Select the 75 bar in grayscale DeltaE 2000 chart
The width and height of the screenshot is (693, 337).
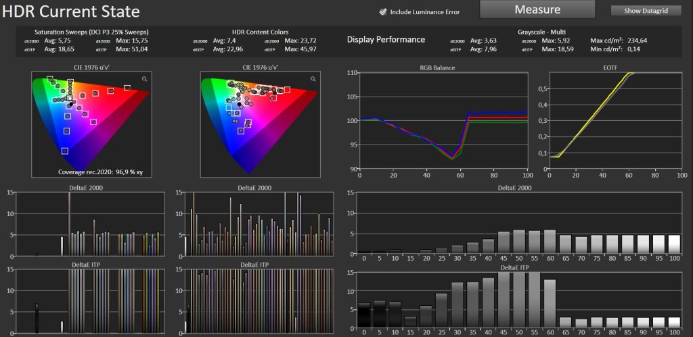(597, 244)
